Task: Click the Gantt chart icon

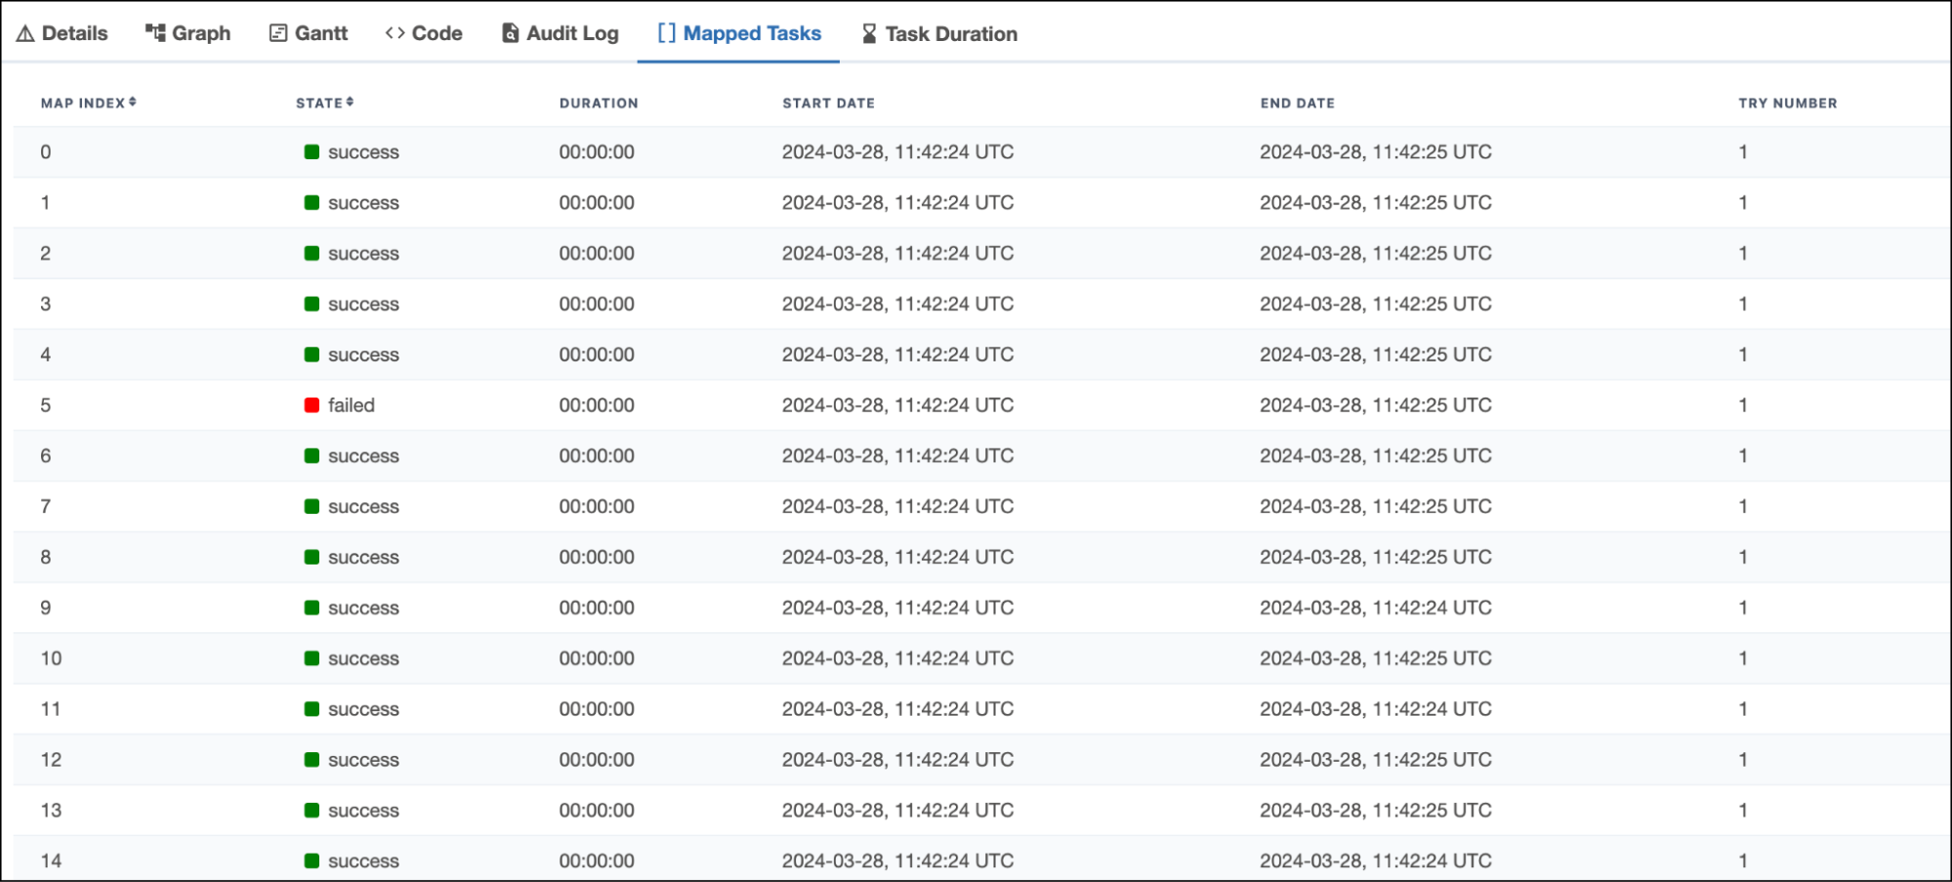Action: tap(278, 33)
